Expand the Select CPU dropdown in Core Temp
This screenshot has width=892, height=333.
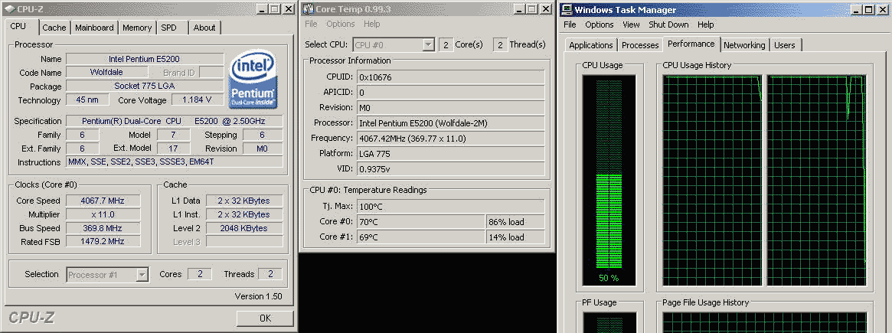[x=428, y=44]
